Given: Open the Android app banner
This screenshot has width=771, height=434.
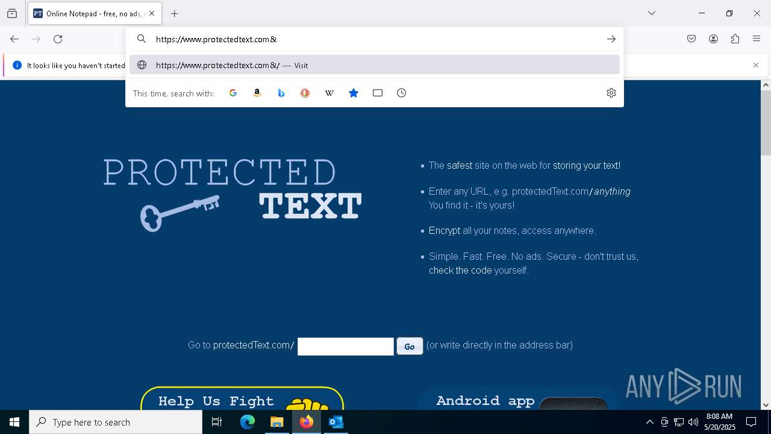Looking at the screenshot, I should pos(519,398).
